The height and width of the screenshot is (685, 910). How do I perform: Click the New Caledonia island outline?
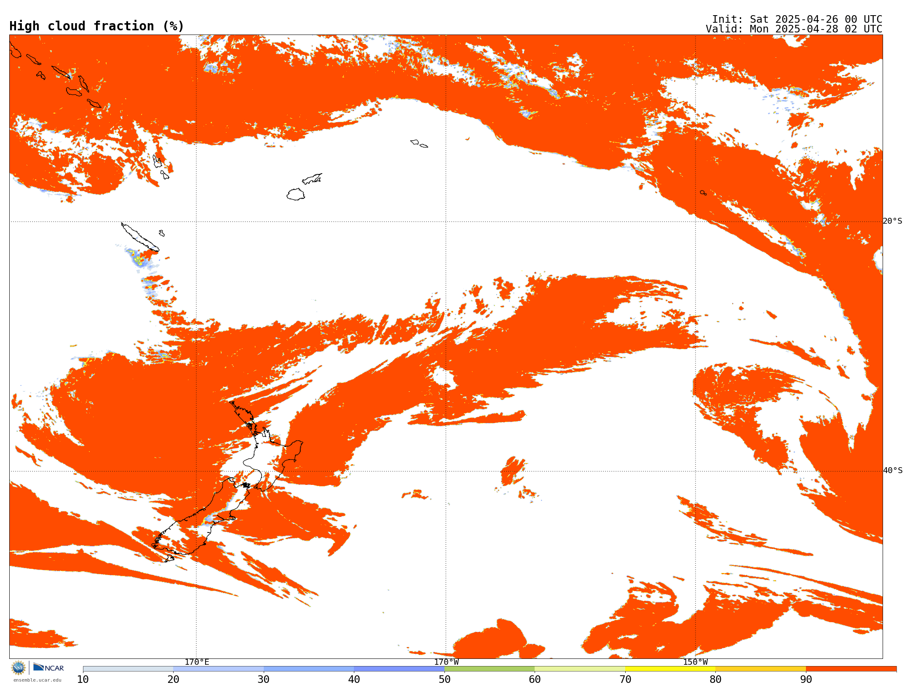pos(140,237)
